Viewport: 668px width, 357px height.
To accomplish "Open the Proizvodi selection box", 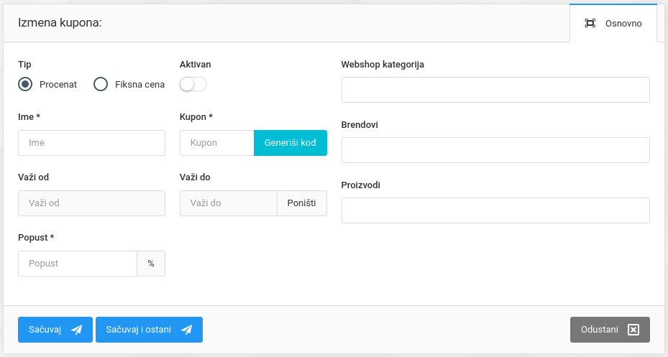I will 495,210.
